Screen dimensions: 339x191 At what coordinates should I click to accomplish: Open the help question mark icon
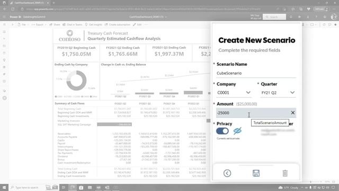coord(316,17)
